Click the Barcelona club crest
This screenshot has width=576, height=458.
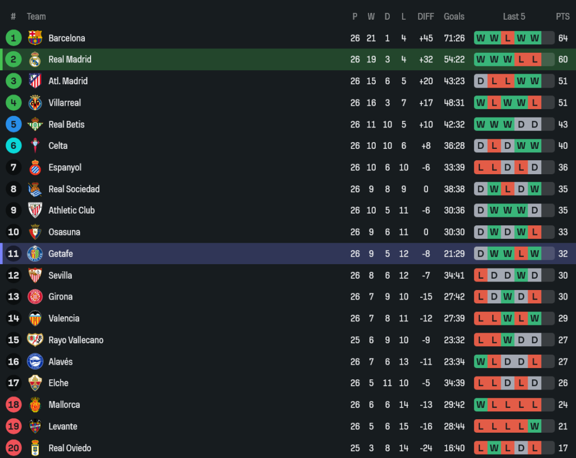click(35, 38)
